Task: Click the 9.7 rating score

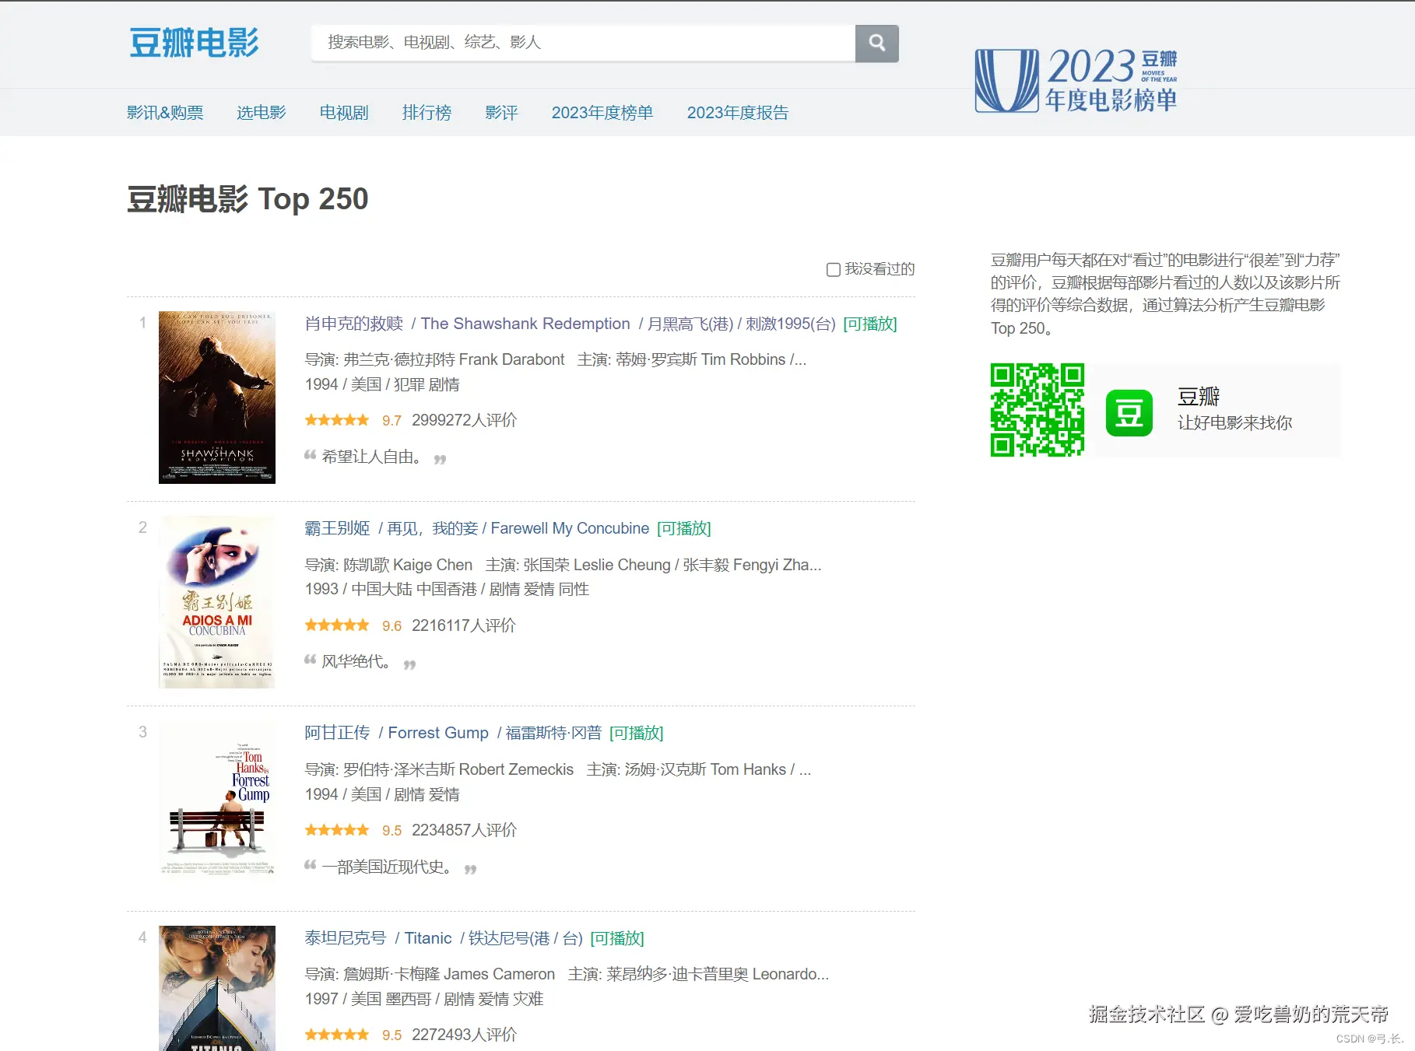Action: 391,421
